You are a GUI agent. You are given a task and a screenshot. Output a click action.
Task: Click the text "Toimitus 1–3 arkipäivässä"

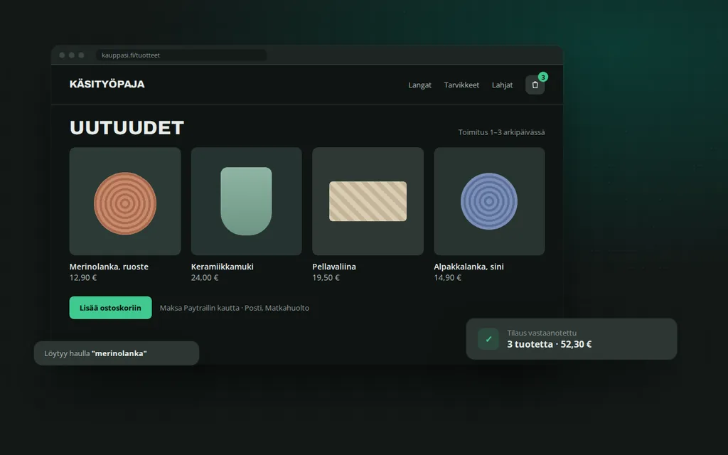tap(501, 132)
